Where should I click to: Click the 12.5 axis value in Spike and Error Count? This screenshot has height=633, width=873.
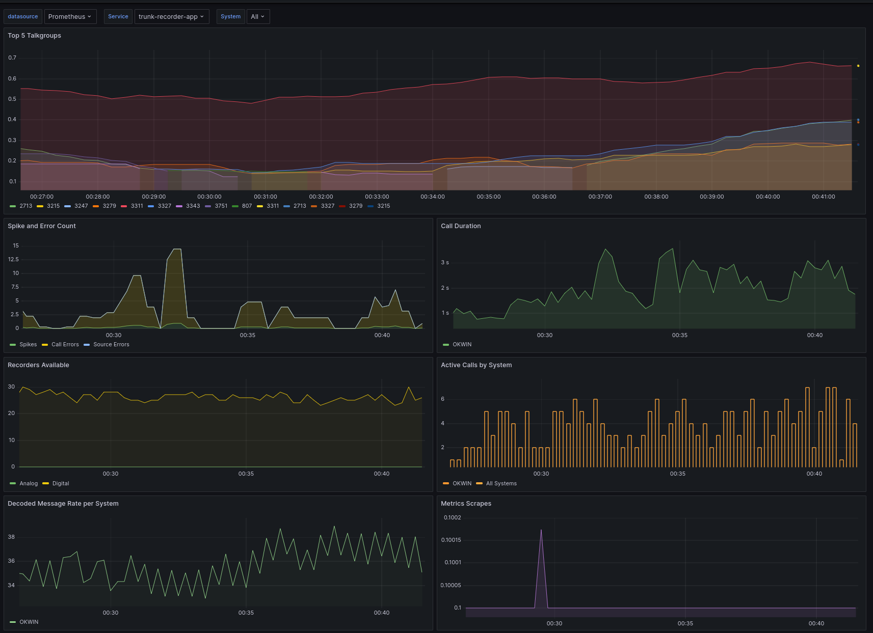(13, 260)
